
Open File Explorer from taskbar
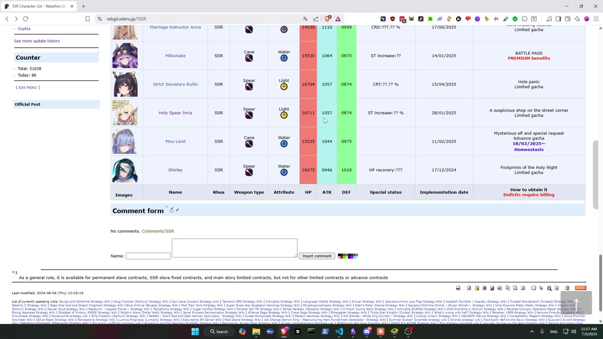(256, 331)
